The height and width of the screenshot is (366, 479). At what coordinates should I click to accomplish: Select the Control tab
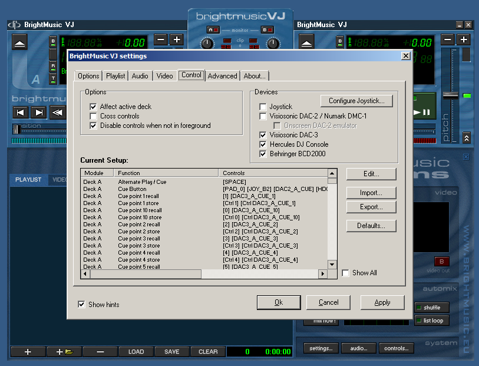coord(191,75)
